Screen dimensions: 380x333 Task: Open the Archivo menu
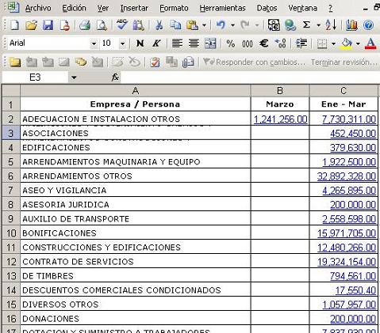(38, 9)
